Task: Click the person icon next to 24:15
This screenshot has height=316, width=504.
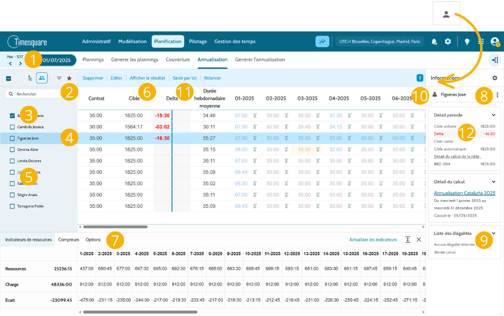Action: pos(349,127)
